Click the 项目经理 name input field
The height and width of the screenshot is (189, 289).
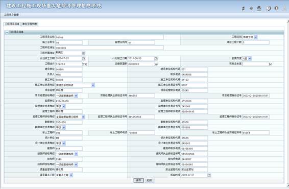[69, 90]
